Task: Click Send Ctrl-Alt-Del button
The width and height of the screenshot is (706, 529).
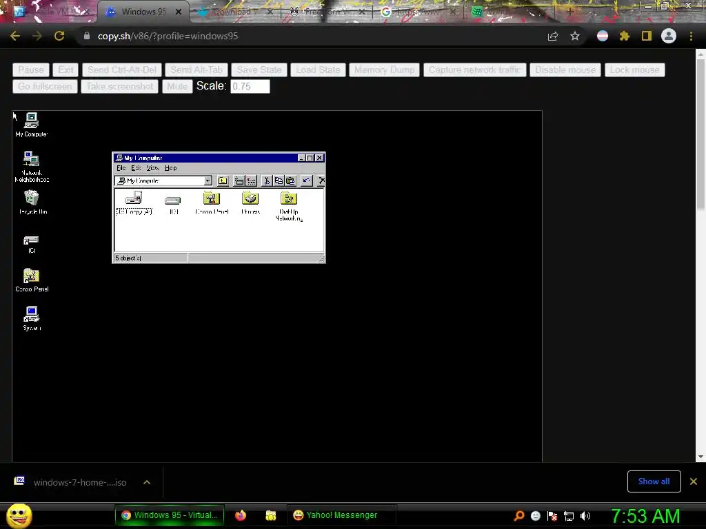Action: click(122, 70)
